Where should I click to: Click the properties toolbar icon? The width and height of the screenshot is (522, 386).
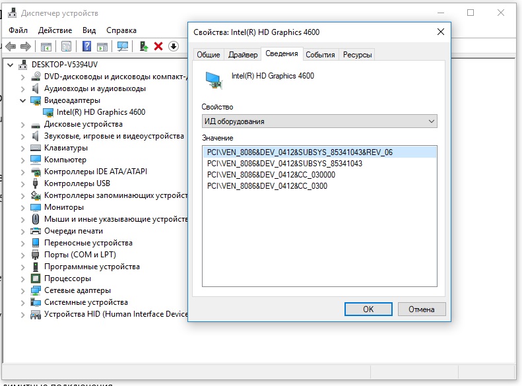pyautogui.click(x=66, y=46)
